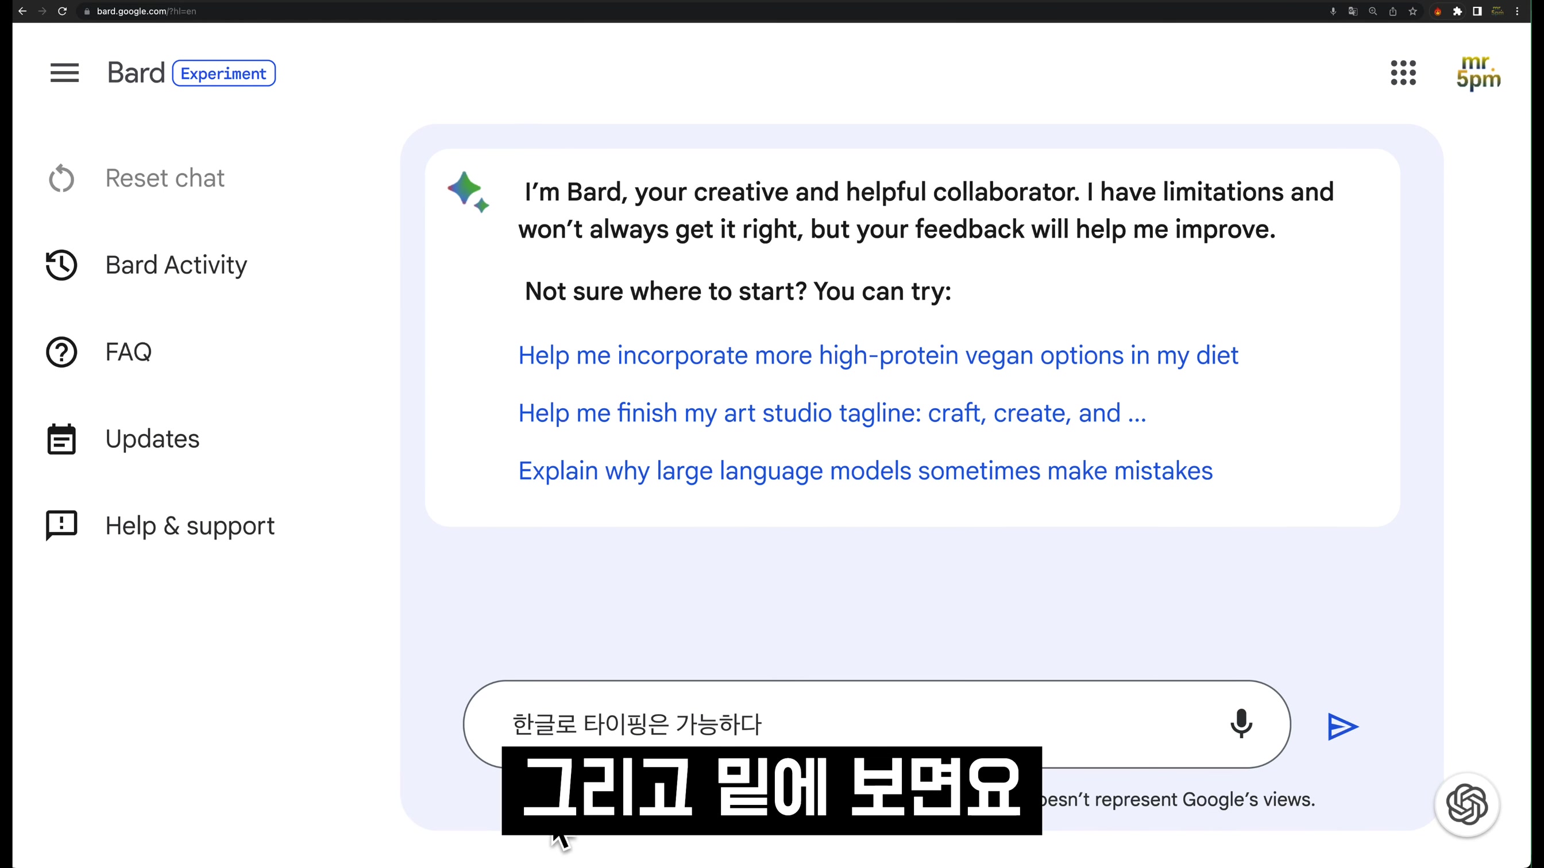
Task: Open Chrome three-dot menu
Action: [x=1518, y=11]
